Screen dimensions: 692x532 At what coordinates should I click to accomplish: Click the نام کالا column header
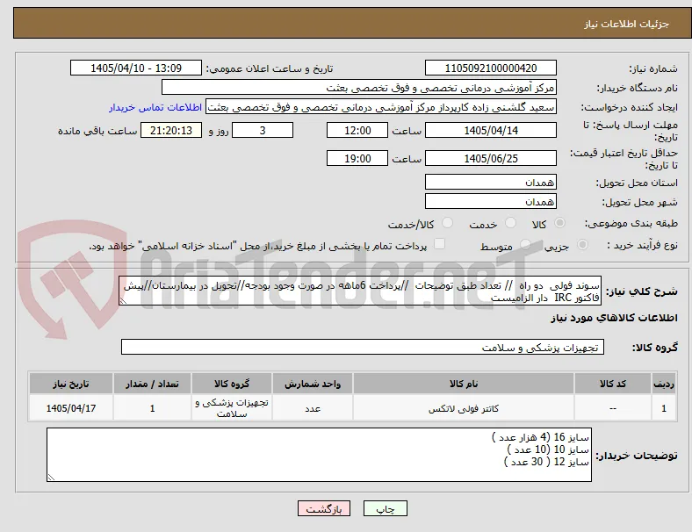coord(464,384)
